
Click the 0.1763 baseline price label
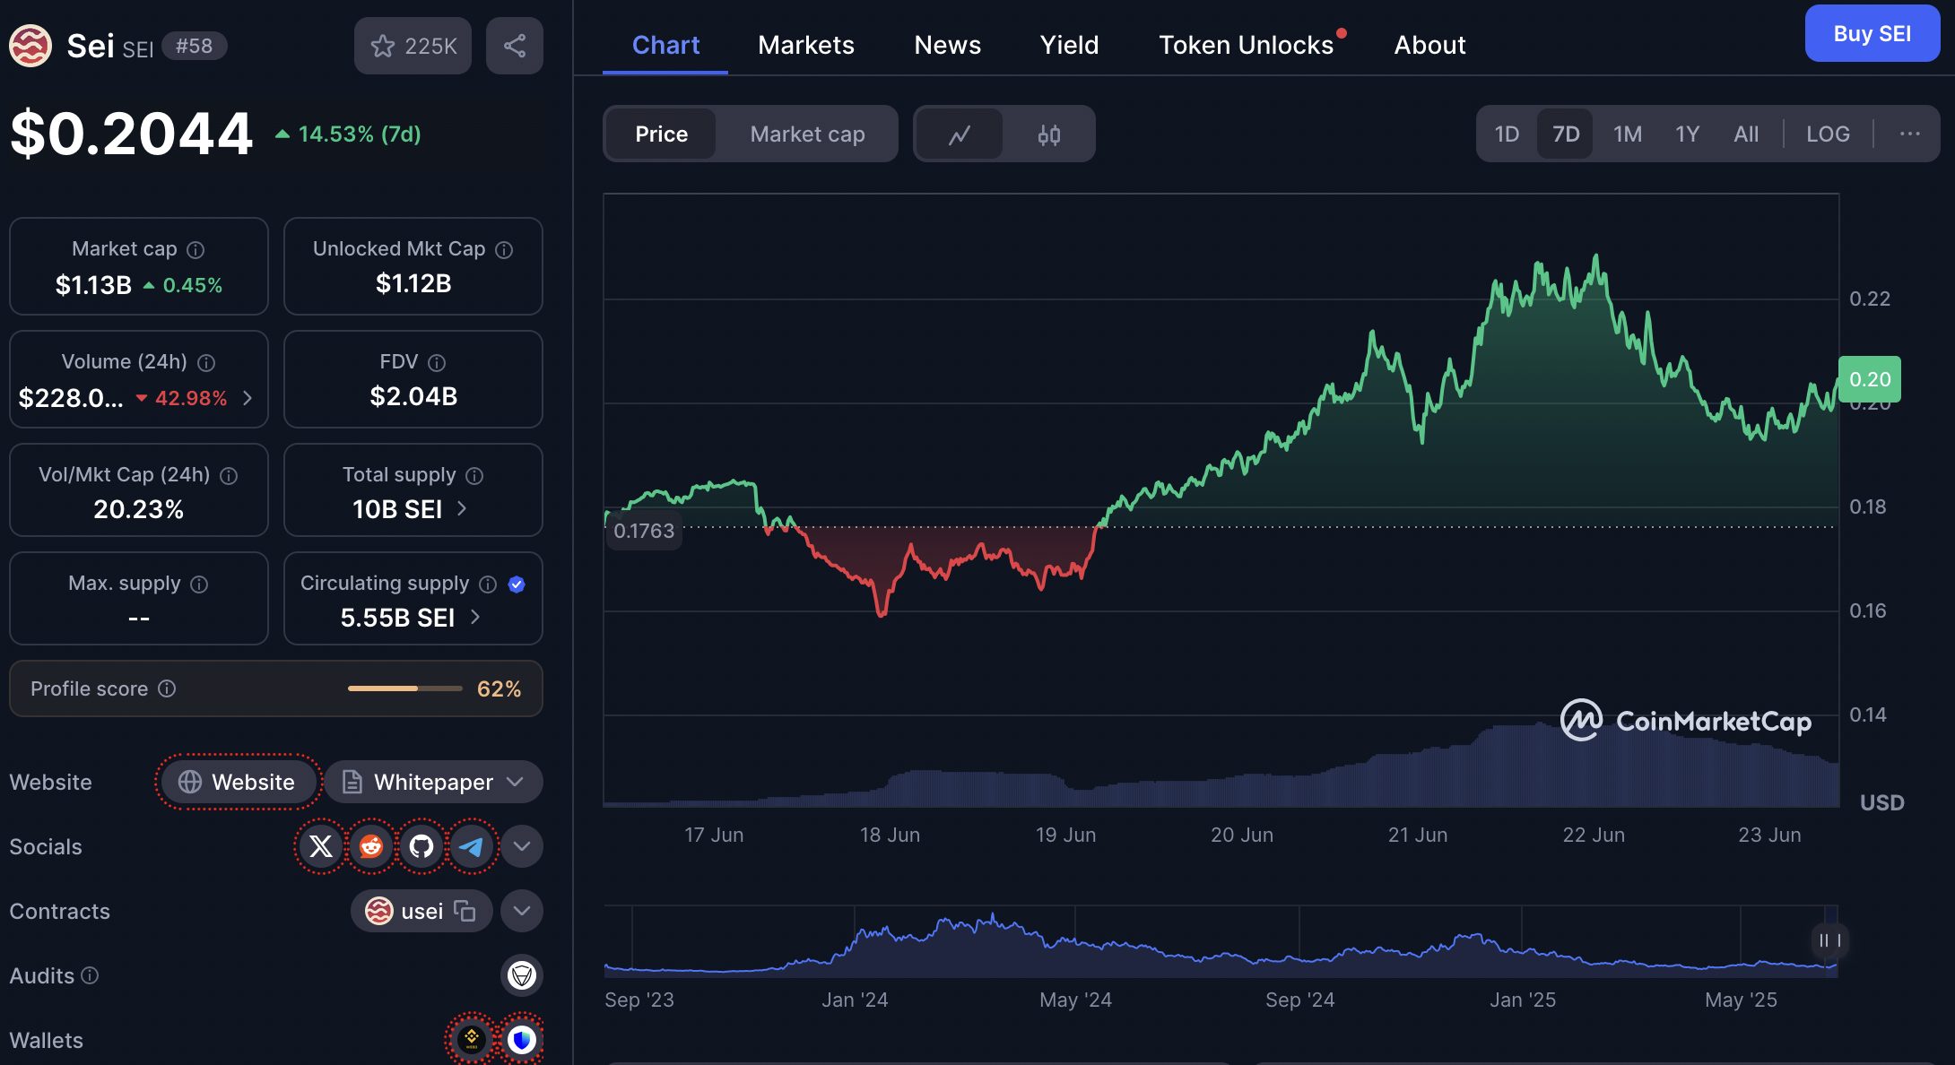643,531
